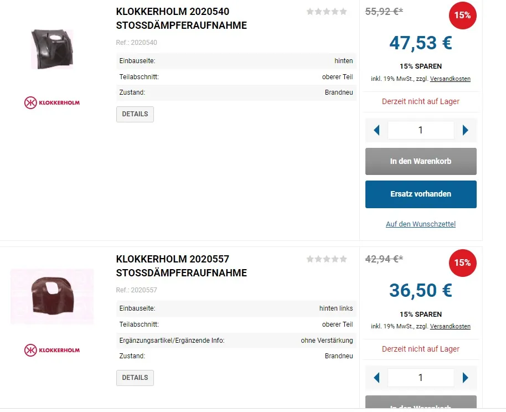Decrease quantity for Klokkerholm 2020540
The image size is (506, 412).
(377, 131)
